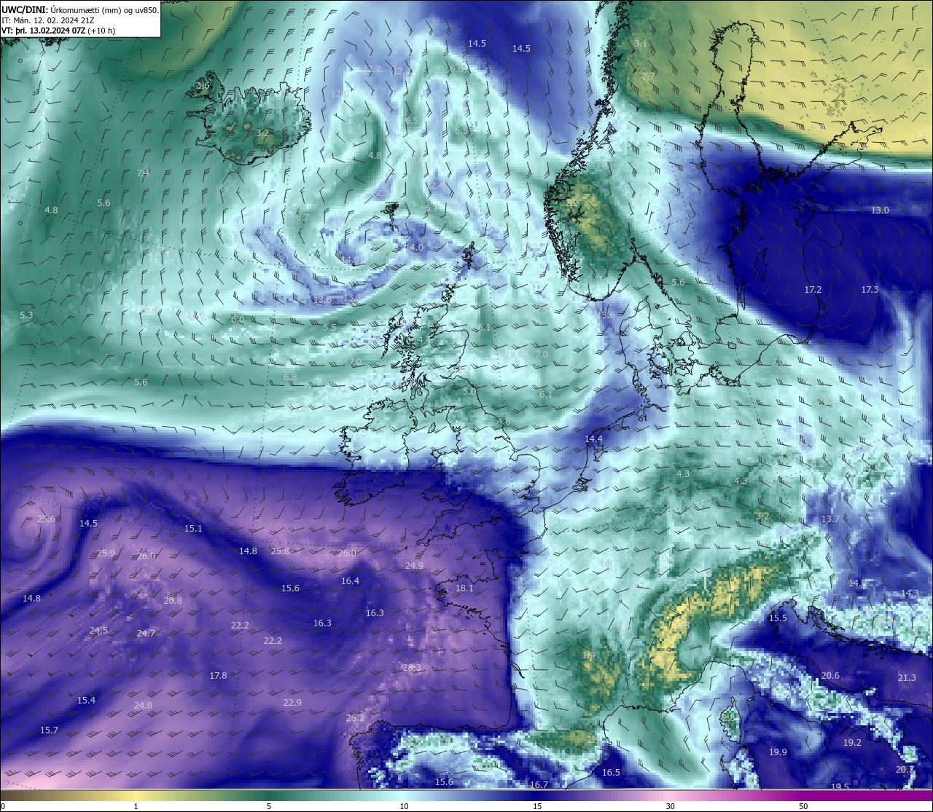Click the 17.8 value on the map
Viewport: 933px width, 812px height.
pos(218,675)
